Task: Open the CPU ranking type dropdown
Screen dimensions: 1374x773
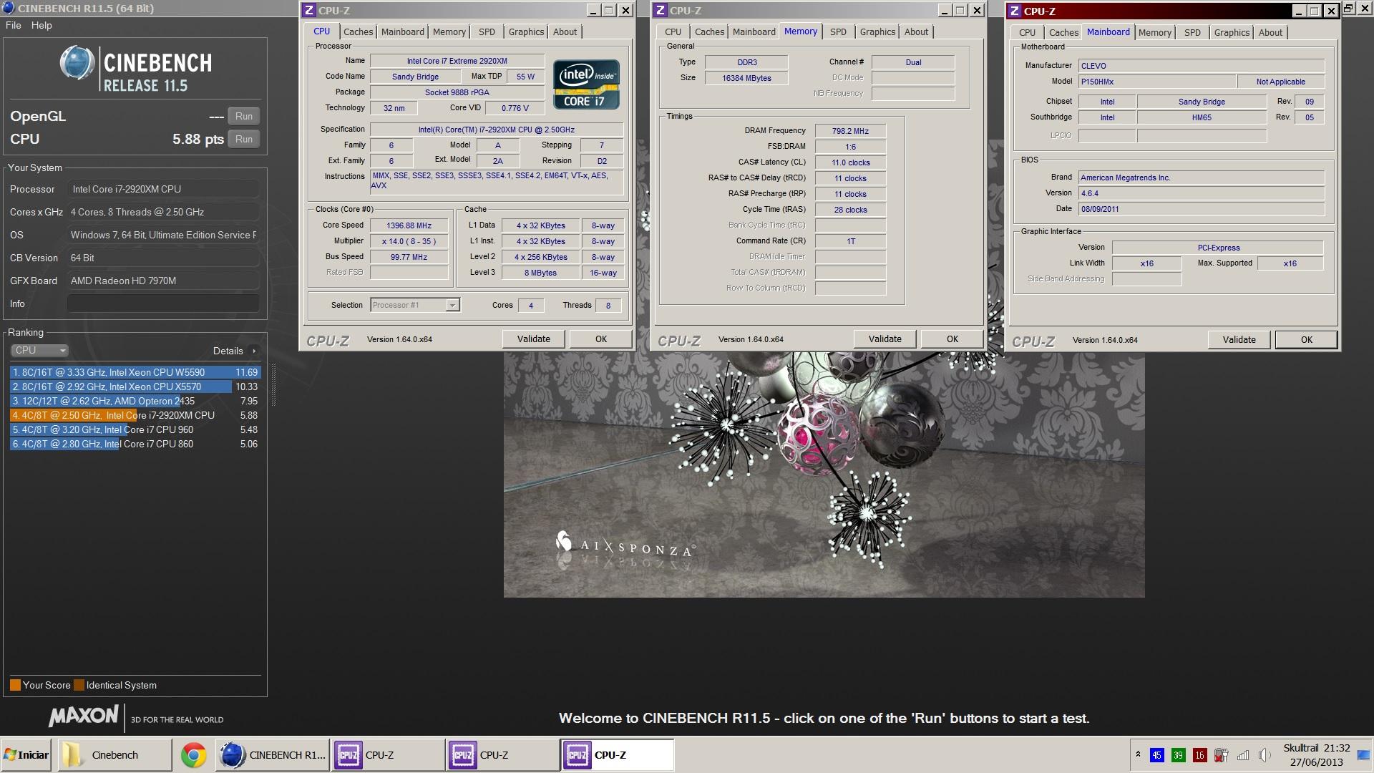Action: (x=40, y=351)
